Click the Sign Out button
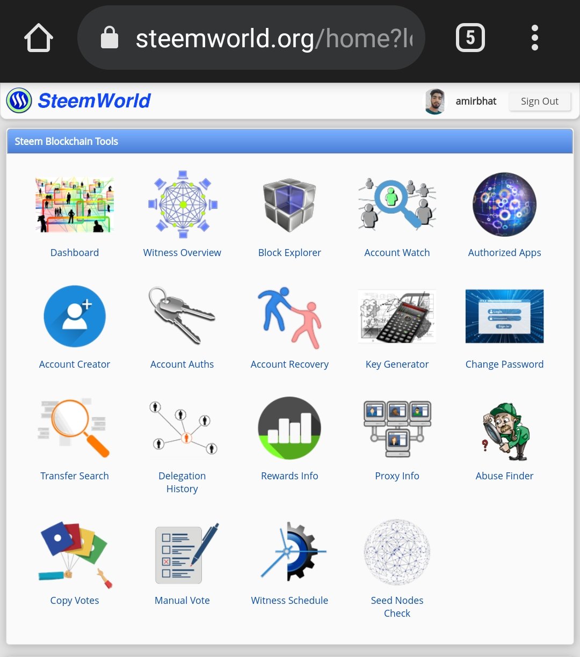The height and width of the screenshot is (657, 580). tap(540, 101)
